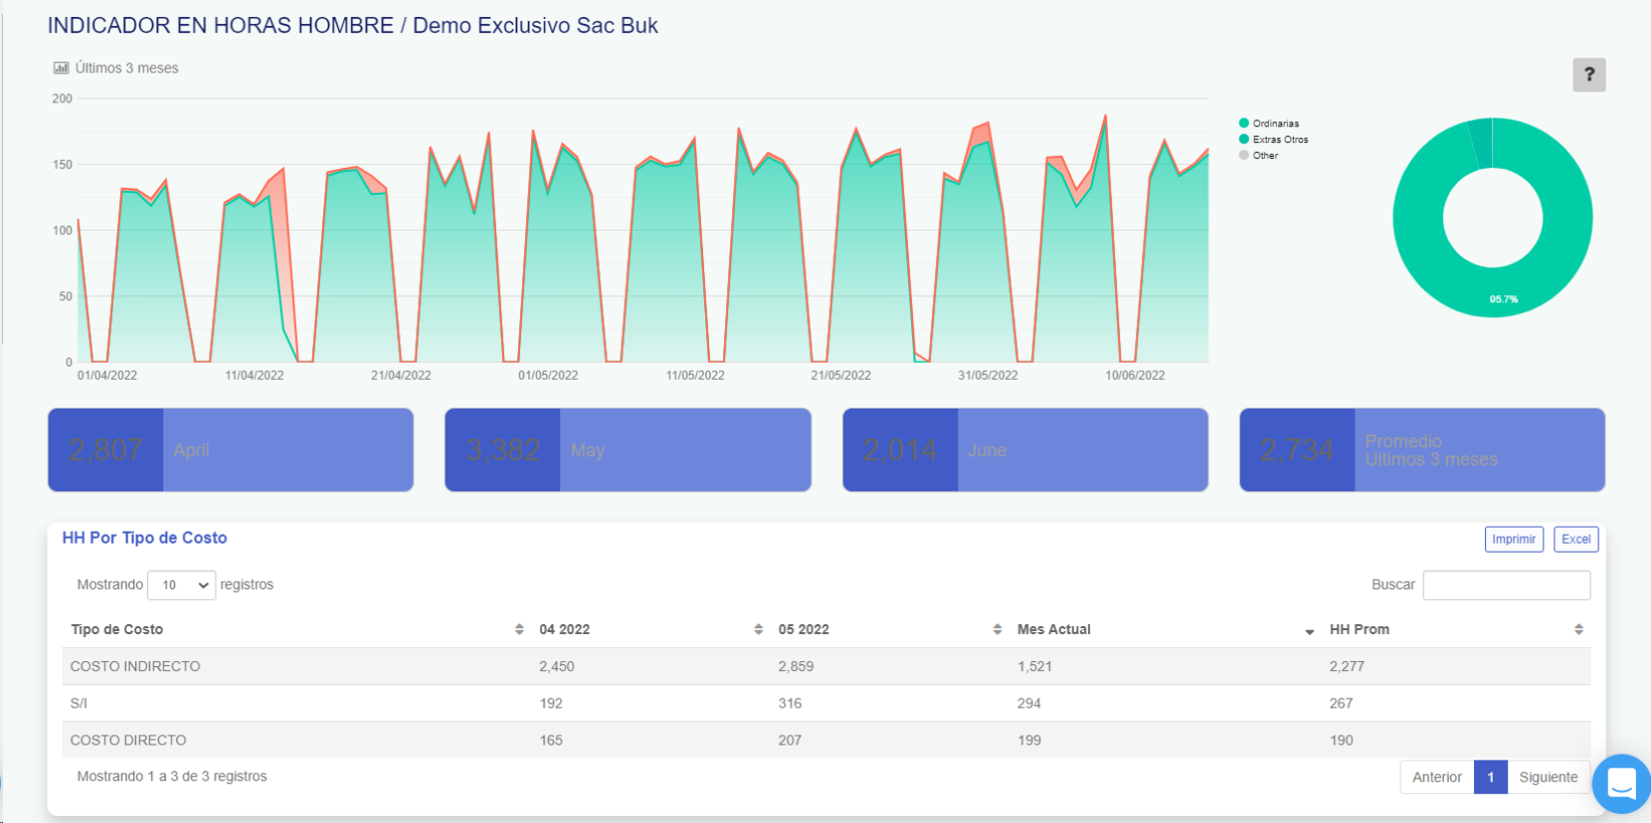Click the Imprimir button
1651x823 pixels.
point(1513,539)
